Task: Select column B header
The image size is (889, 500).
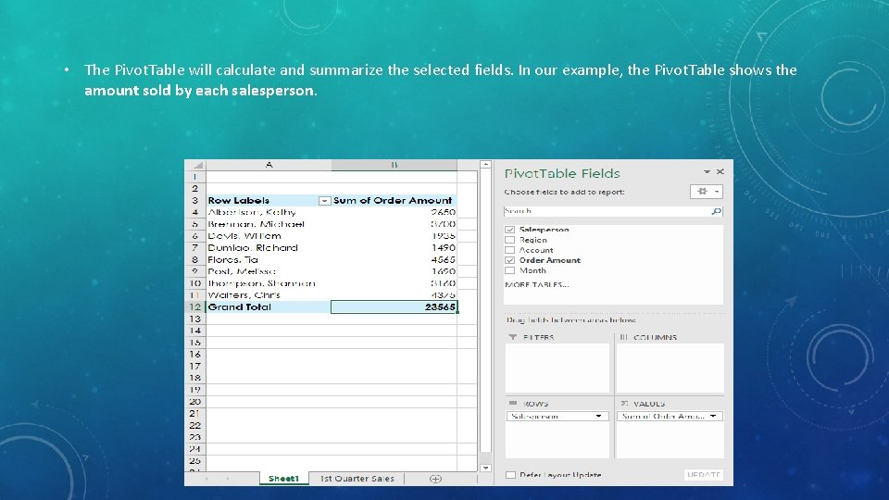Action: point(394,165)
